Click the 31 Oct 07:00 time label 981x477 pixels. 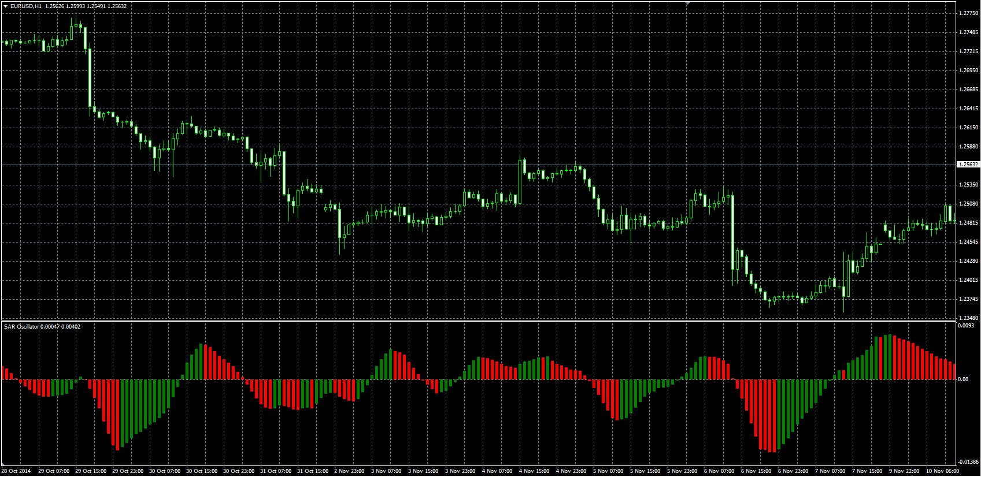[x=276, y=471]
